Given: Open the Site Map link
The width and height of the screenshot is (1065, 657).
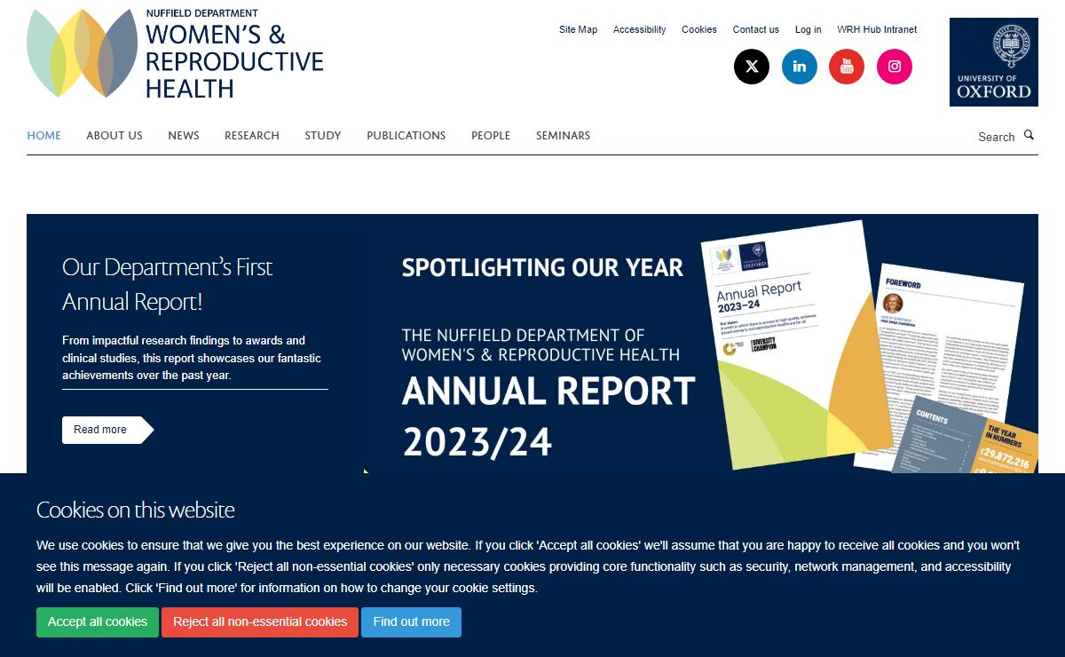Looking at the screenshot, I should click(578, 29).
